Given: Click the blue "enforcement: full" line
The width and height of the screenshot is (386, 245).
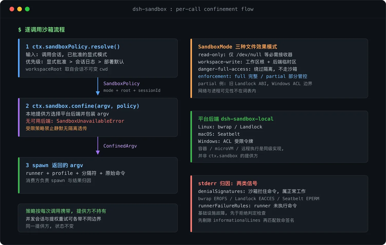Looking at the screenshot, I should pos(253,76).
